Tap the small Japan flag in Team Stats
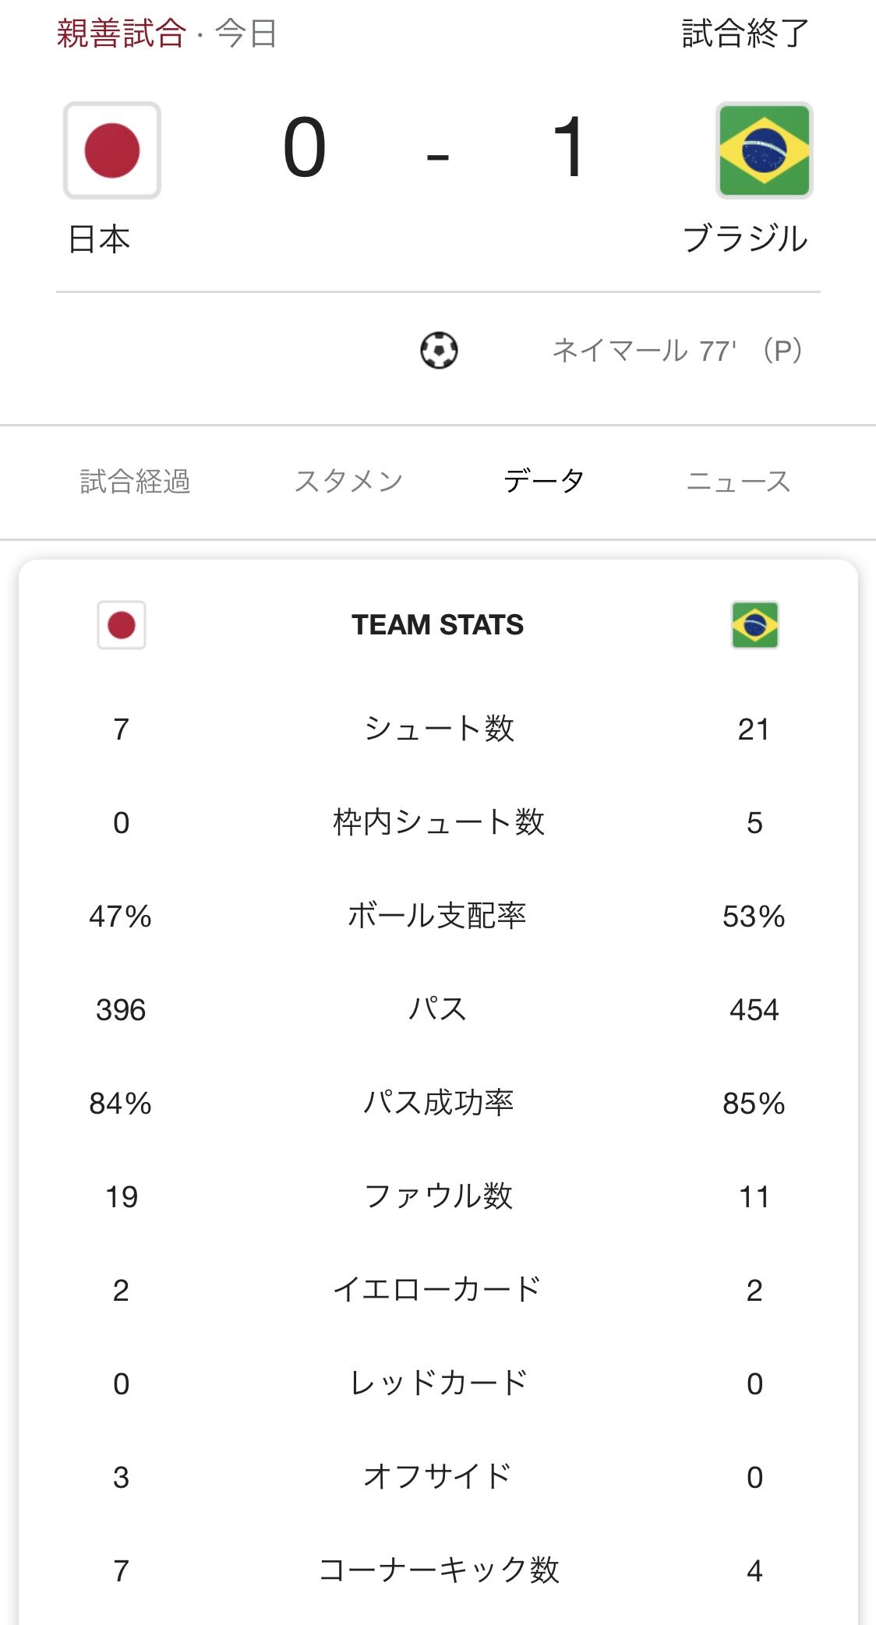Viewport: 876px width, 1625px height. point(122,625)
